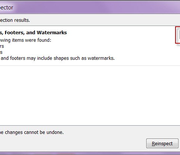Click the gray footer area beside Reinspect

pyautogui.click(x=72, y=143)
